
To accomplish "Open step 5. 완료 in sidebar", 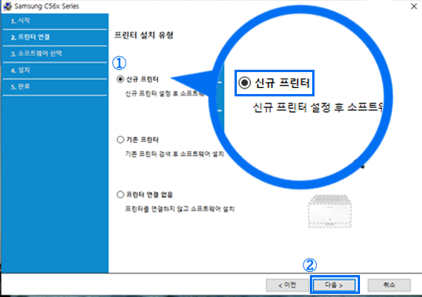I will pyautogui.click(x=55, y=87).
